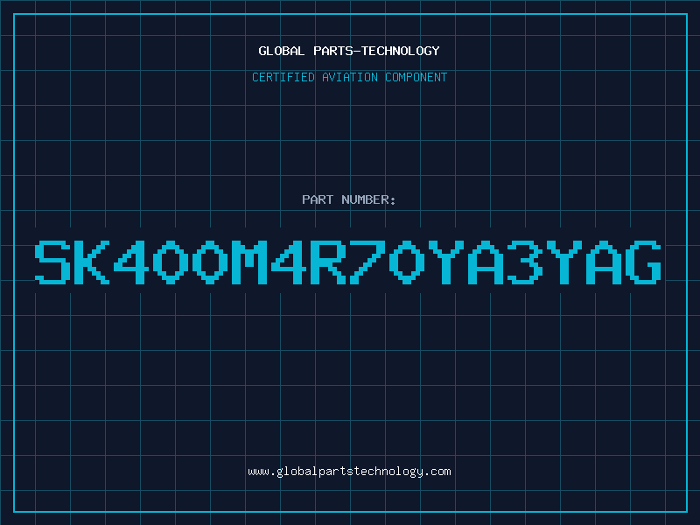Screen dimensions: 700x525
Task: Click the first digit 4 after K
Action: click(132, 262)
